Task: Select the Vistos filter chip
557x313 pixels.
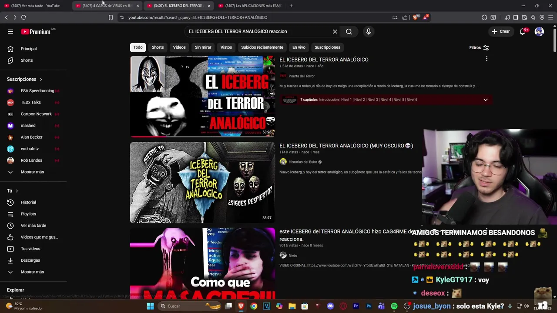Action: click(226, 47)
